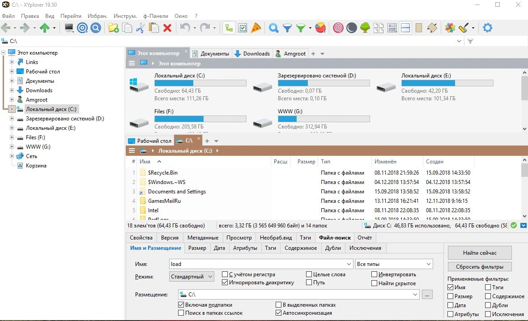The height and width of the screenshot is (321, 528).
Task: Sort file list by 'Изменён' column
Action: 397,162
